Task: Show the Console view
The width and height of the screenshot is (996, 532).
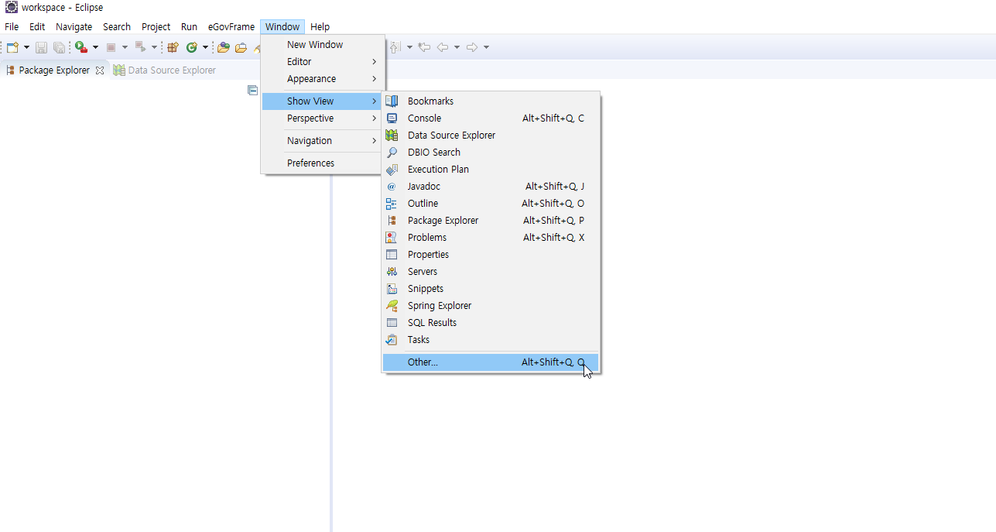Action: click(491, 118)
